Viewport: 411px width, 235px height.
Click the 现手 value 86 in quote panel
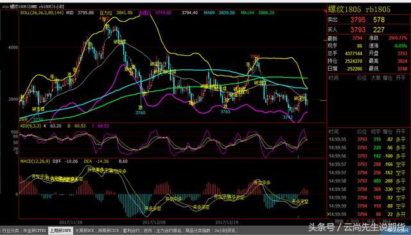[x=360, y=46]
